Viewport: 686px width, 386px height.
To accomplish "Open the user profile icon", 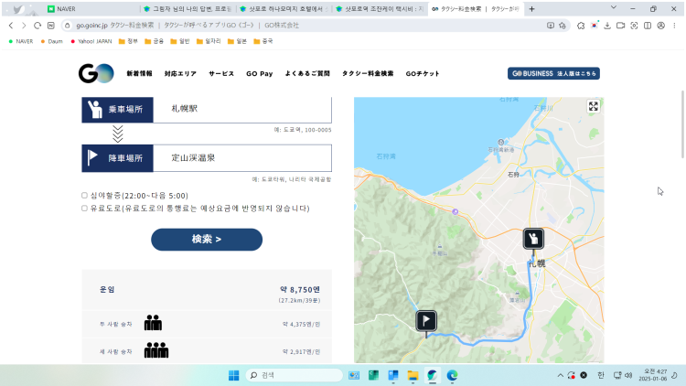I will point(661,26).
